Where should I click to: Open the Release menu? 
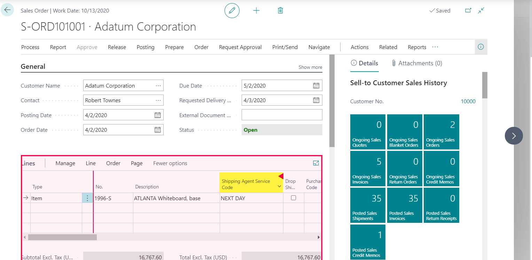[117, 47]
